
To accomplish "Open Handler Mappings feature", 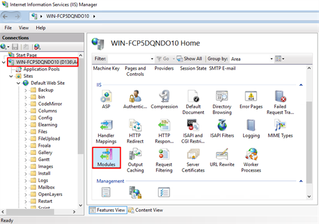I will [x=106, y=131].
